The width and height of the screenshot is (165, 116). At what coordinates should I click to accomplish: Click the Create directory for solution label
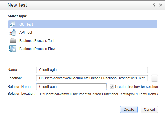(x=136, y=87)
